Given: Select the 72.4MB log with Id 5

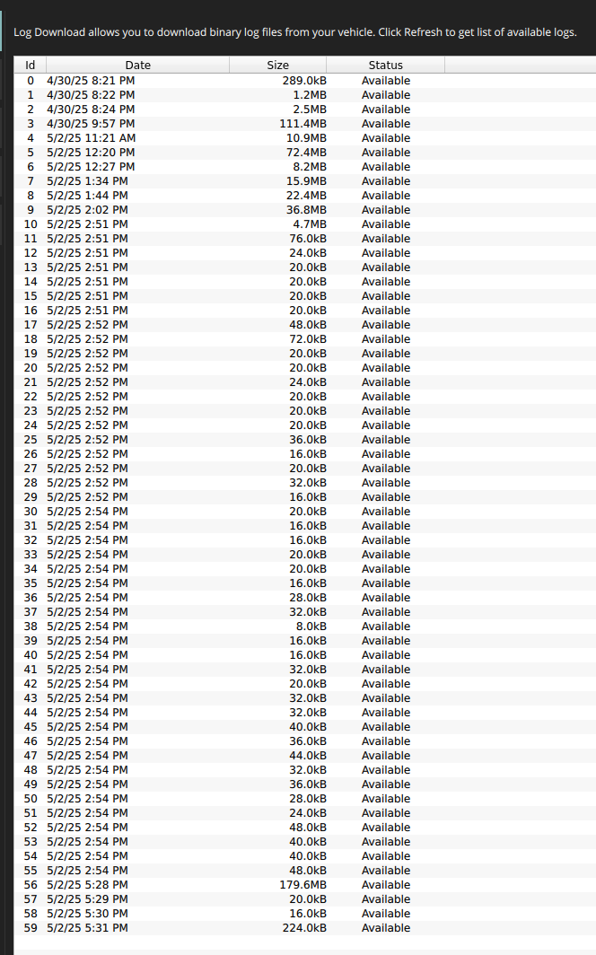Looking at the screenshot, I should pos(305,153).
